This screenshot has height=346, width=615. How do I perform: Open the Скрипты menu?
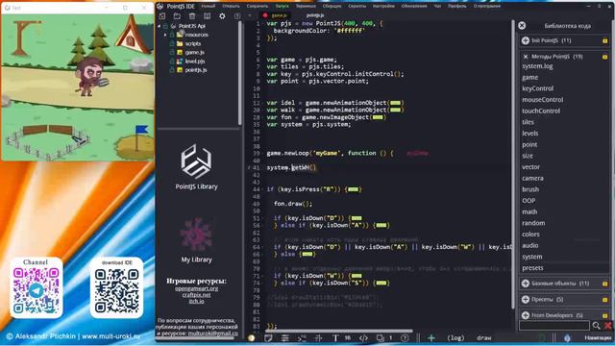click(x=357, y=6)
